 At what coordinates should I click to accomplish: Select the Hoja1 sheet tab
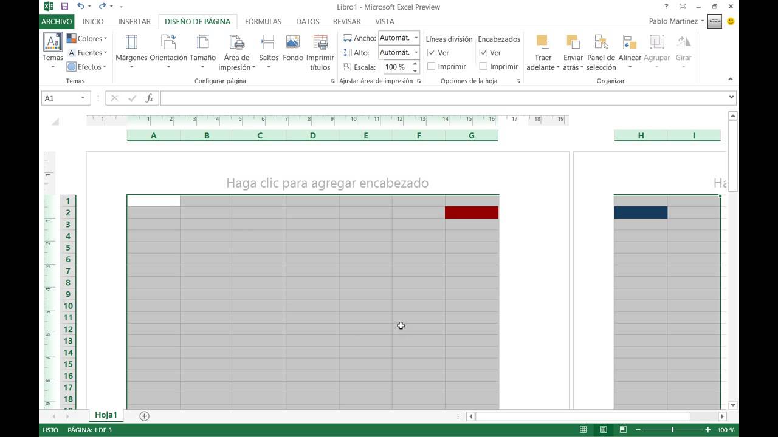[x=106, y=415]
